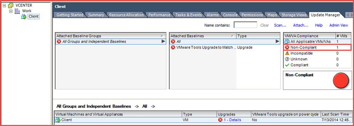This screenshot has width=354, height=126.
Task: Open the Help link
Action: [319, 25]
